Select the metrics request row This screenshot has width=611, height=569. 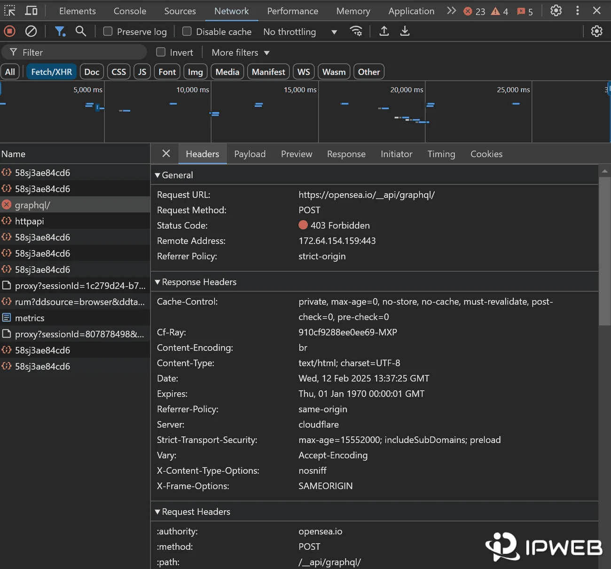[75, 318]
